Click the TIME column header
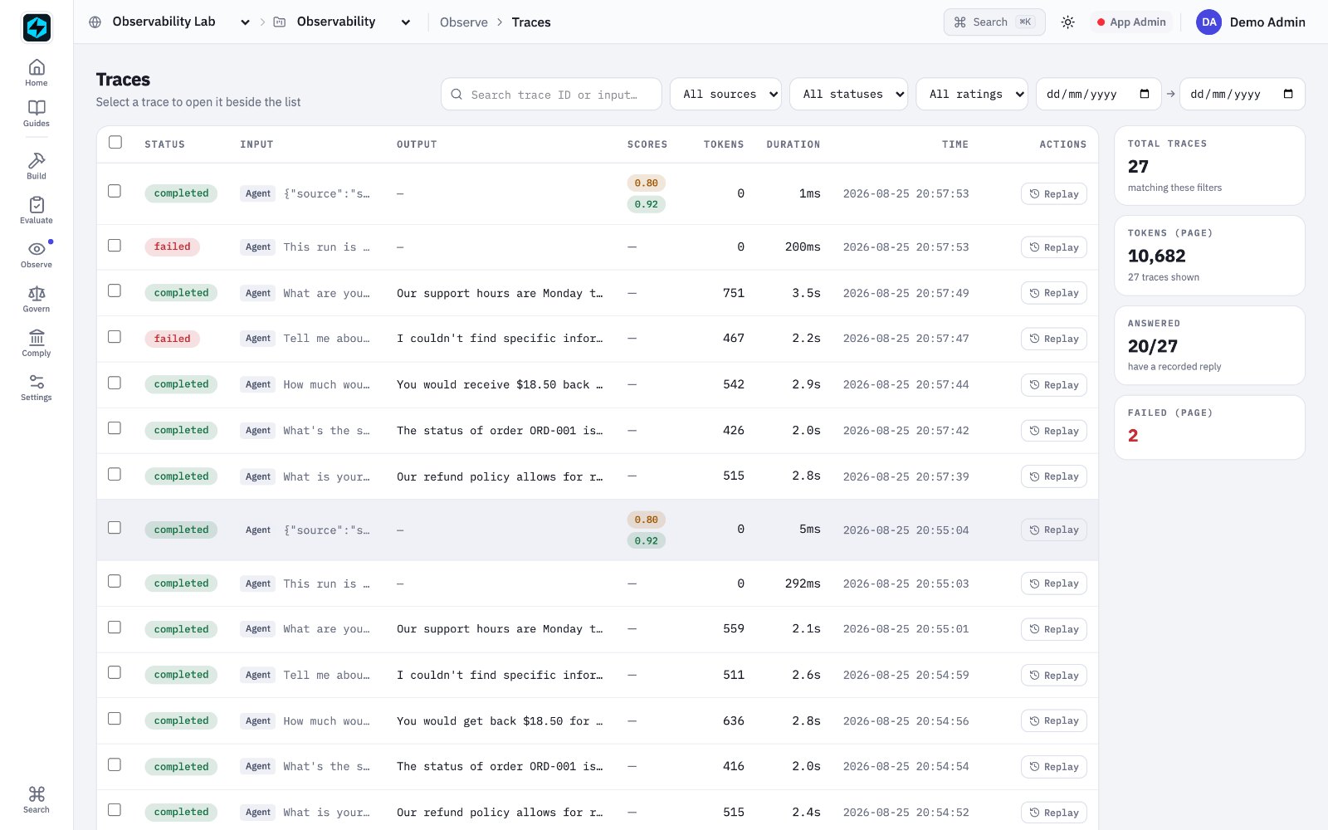 (955, 144)
